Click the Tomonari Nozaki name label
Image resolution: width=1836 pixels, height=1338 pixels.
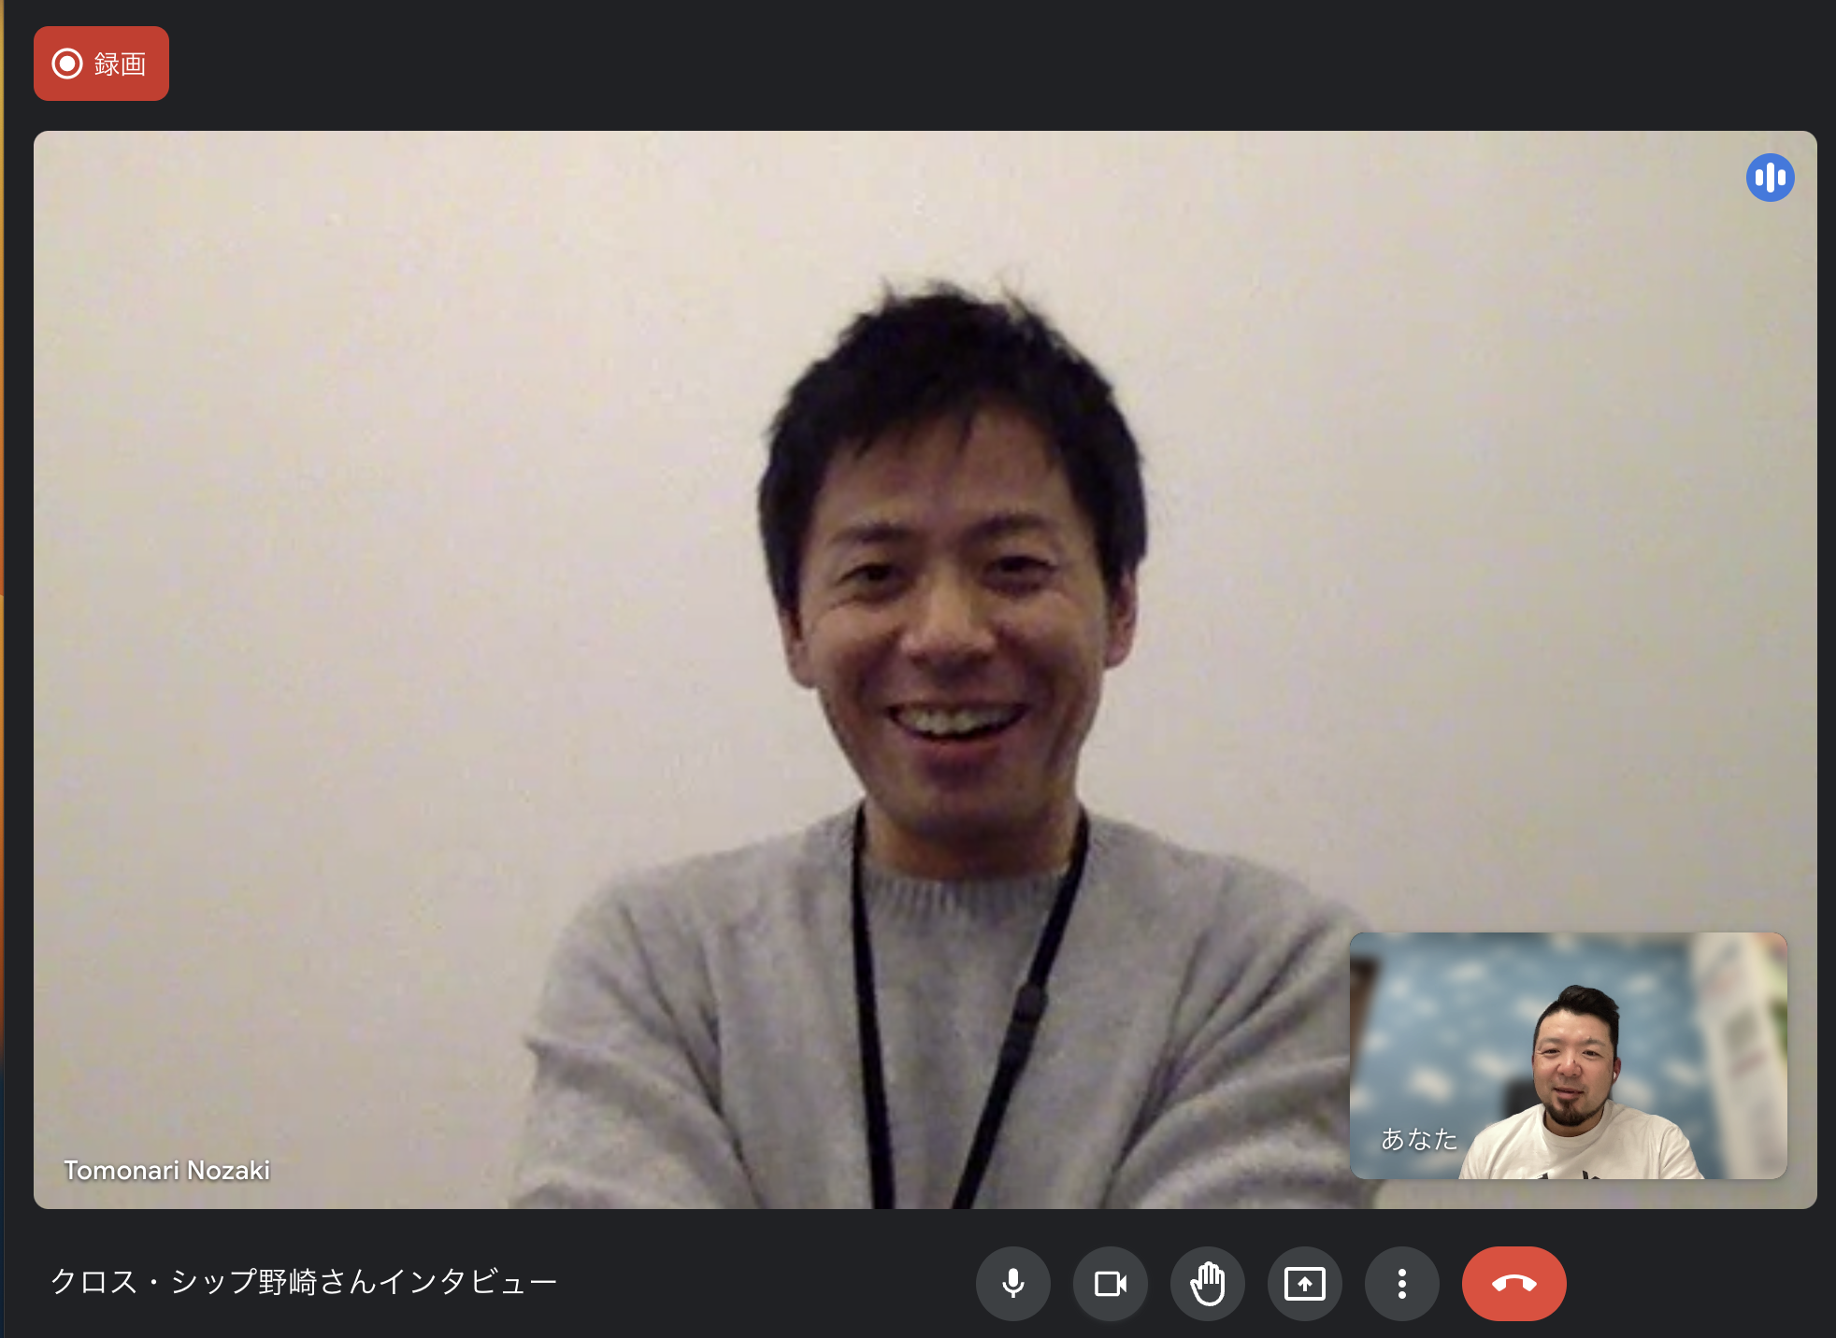[166, 1170]
